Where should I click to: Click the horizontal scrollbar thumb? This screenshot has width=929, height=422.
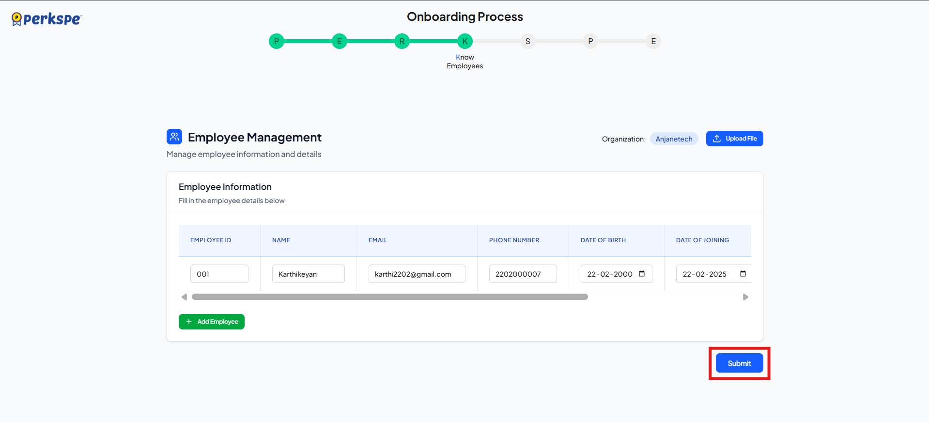(389, 297)
